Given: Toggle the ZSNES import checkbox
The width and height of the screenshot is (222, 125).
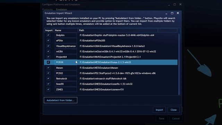Looking at the screenshot, I should (48, 89).
